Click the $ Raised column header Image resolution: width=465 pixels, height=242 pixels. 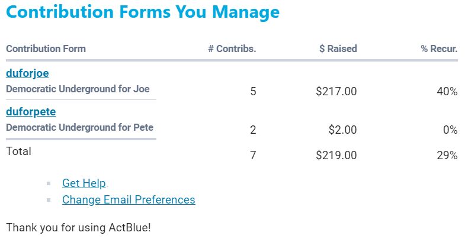(338, 49)
